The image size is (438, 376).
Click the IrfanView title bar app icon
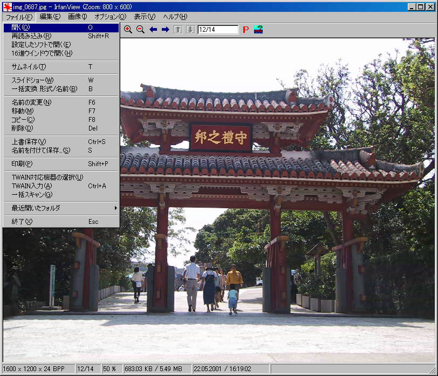[8, 6]
